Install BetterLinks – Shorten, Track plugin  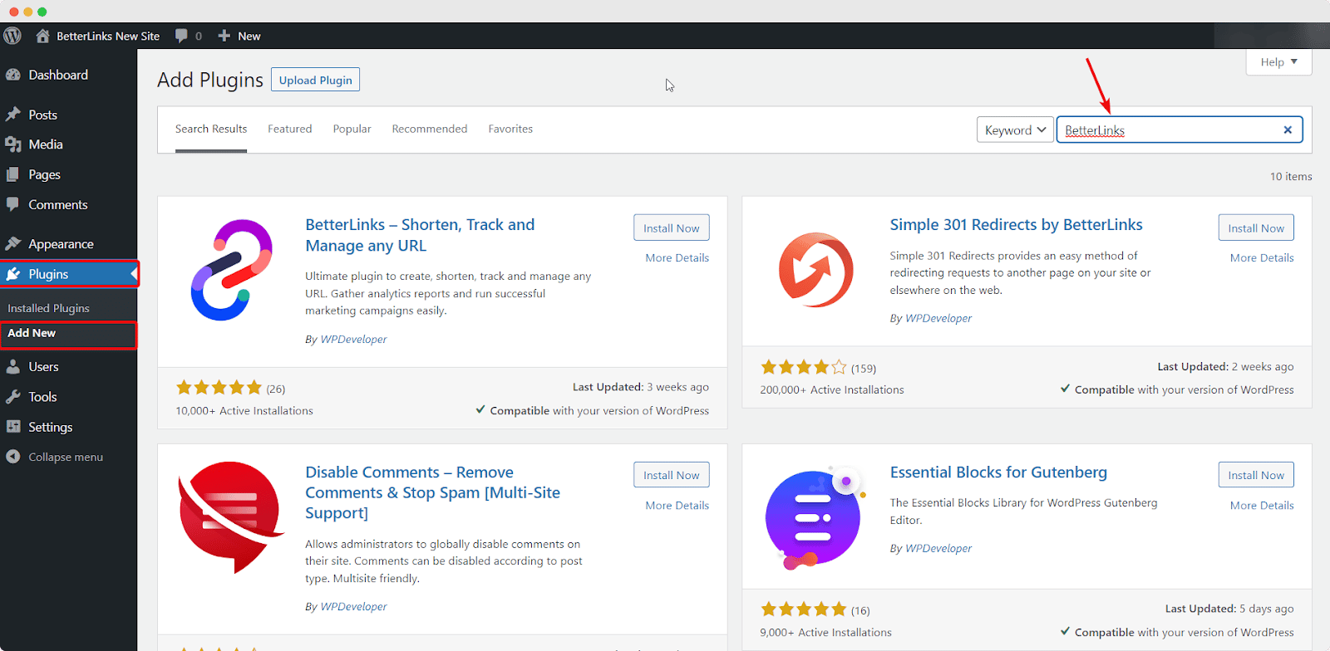coord(672,228)
